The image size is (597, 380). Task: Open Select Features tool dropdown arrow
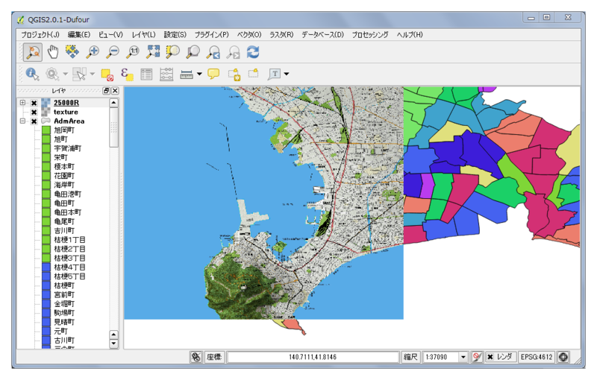point(92,74)
